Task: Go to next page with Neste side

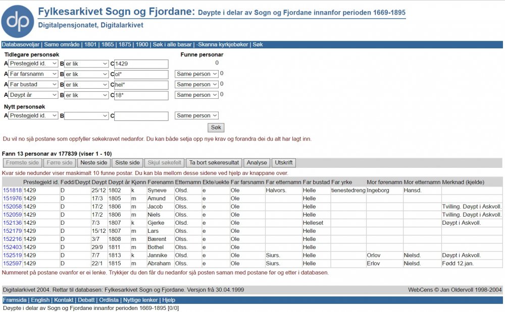Action: (94, 163)
